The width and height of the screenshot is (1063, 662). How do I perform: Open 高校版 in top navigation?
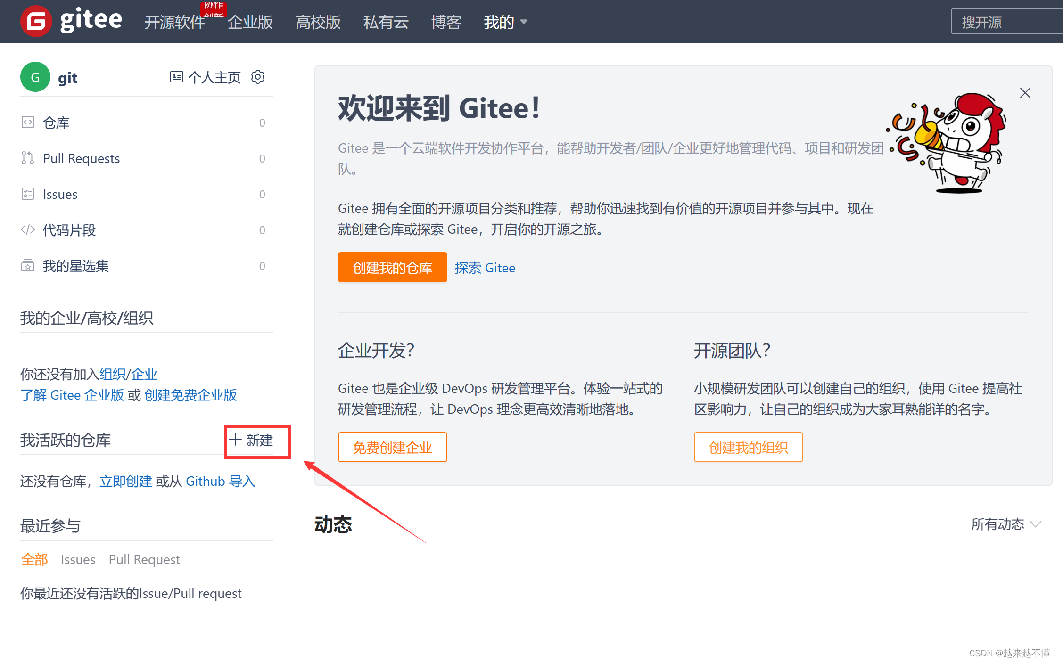pos(318,22)
